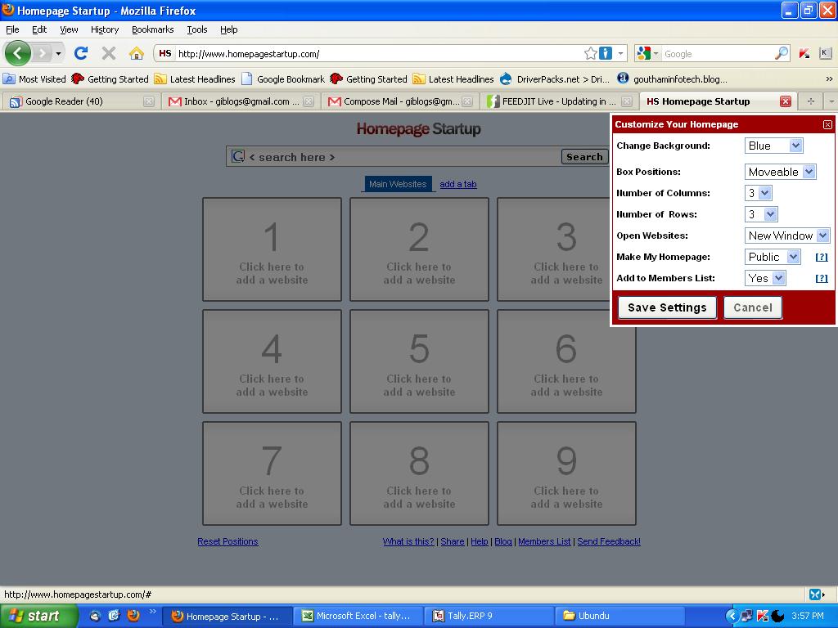Viewport: 838px width, 628px height.
Task: Show more bookmarks chevron
Action: click(829, 79)
